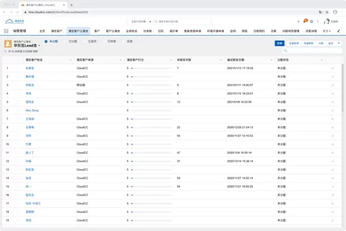The image size is (346, 231).
Task: Open the lead record link Alex Song
Action: pyautogui.click(x=32, y=110)
